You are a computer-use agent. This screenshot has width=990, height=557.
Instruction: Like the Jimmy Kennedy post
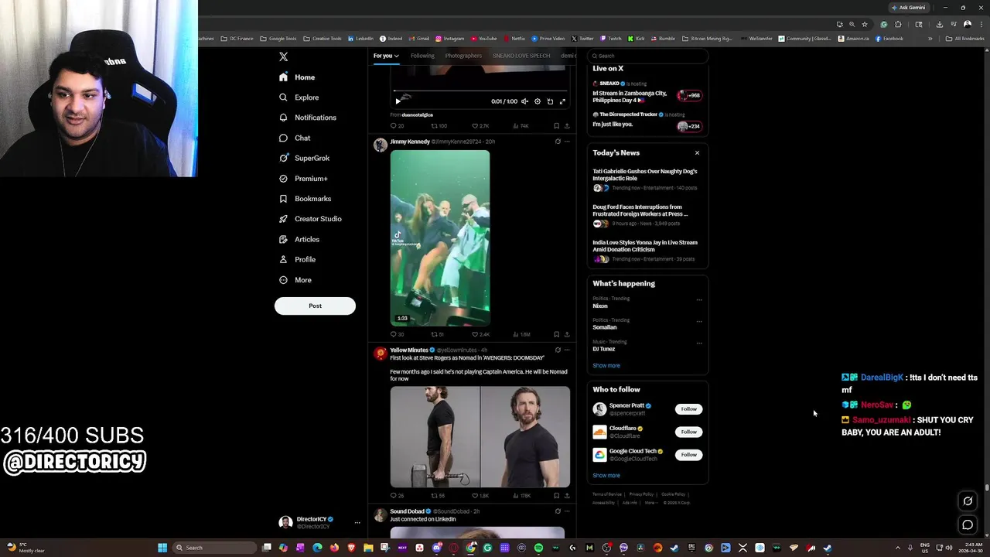(480, 334)
